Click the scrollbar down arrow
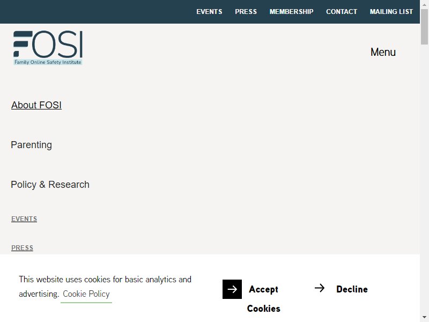The height and width of the screenshot is (322, 429). pyautogui.click(x=424, y=317)
